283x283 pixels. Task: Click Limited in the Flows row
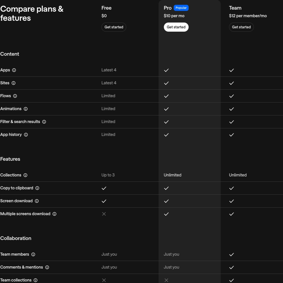pos(108,96)
